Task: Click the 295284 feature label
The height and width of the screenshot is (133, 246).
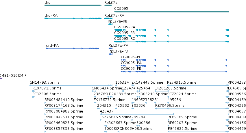Action: point(138,117)
